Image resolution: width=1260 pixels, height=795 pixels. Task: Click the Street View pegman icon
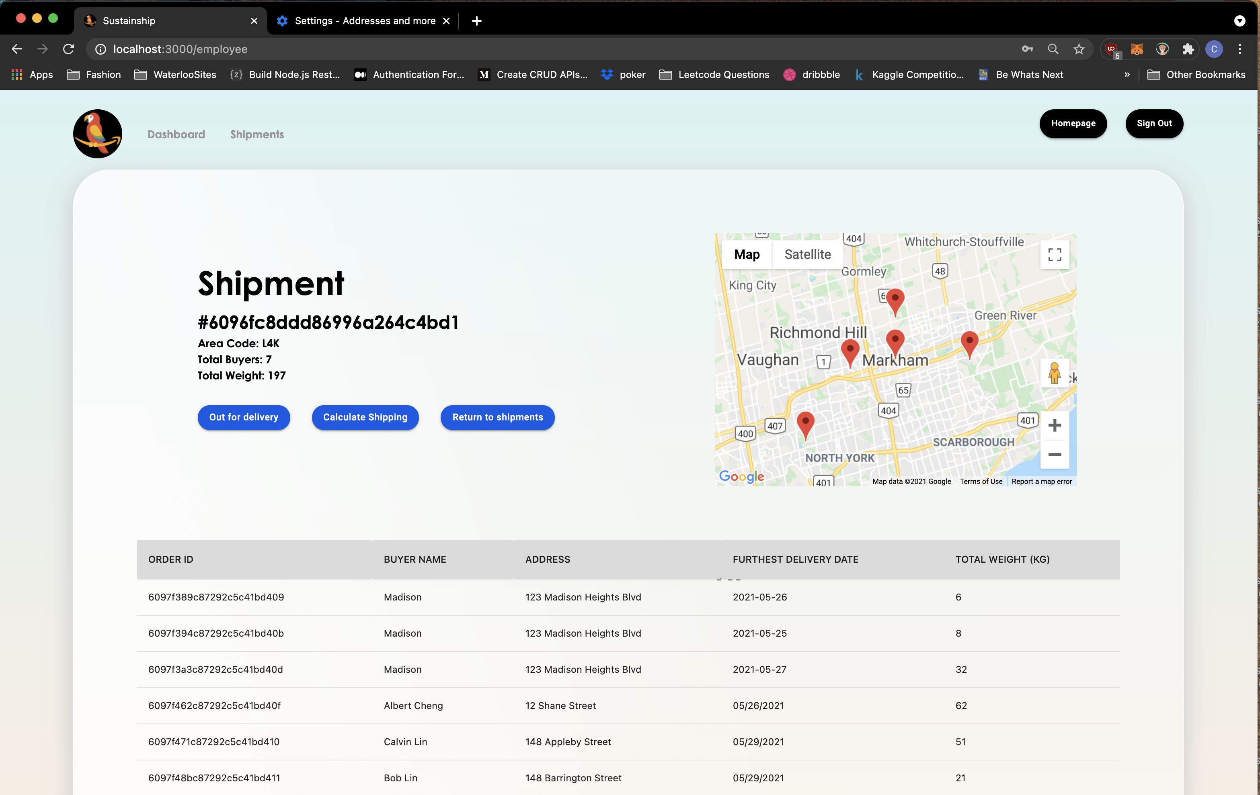click(1054, 373)
